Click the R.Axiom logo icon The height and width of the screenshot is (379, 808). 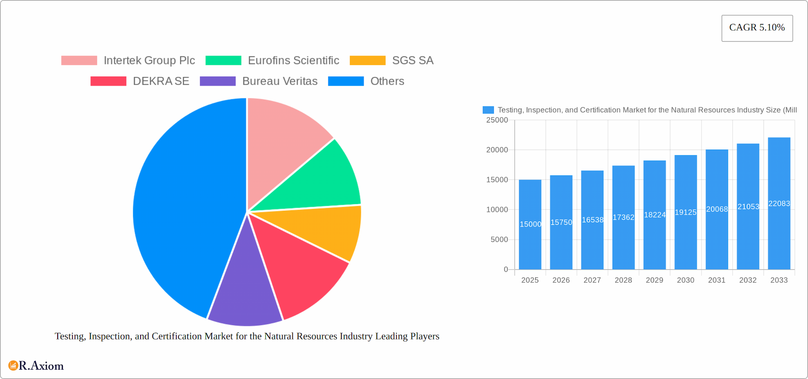(x=12, y=366)
